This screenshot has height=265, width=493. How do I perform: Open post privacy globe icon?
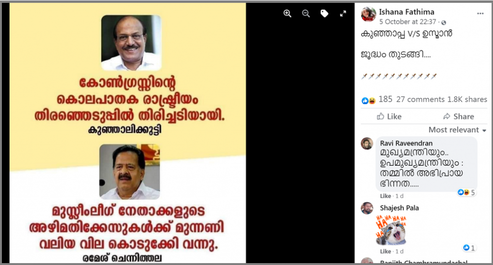[x=443, y=22]
